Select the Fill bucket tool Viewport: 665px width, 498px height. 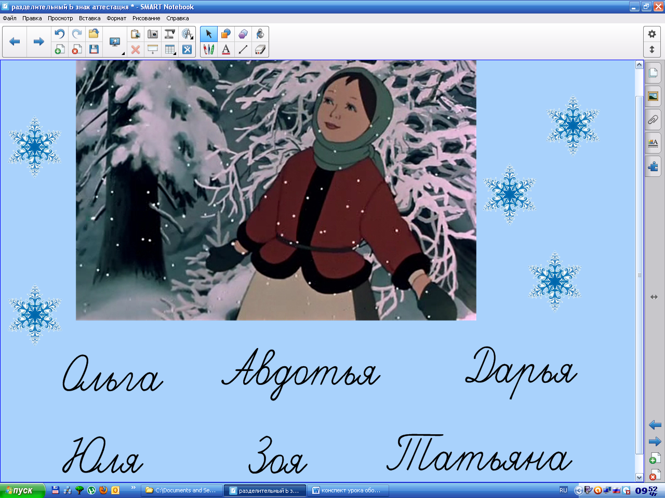(260, 34)
